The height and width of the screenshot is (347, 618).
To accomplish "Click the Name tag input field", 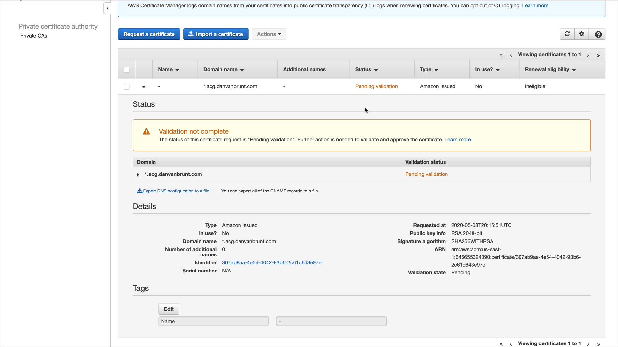I will [x=213, y=321].
